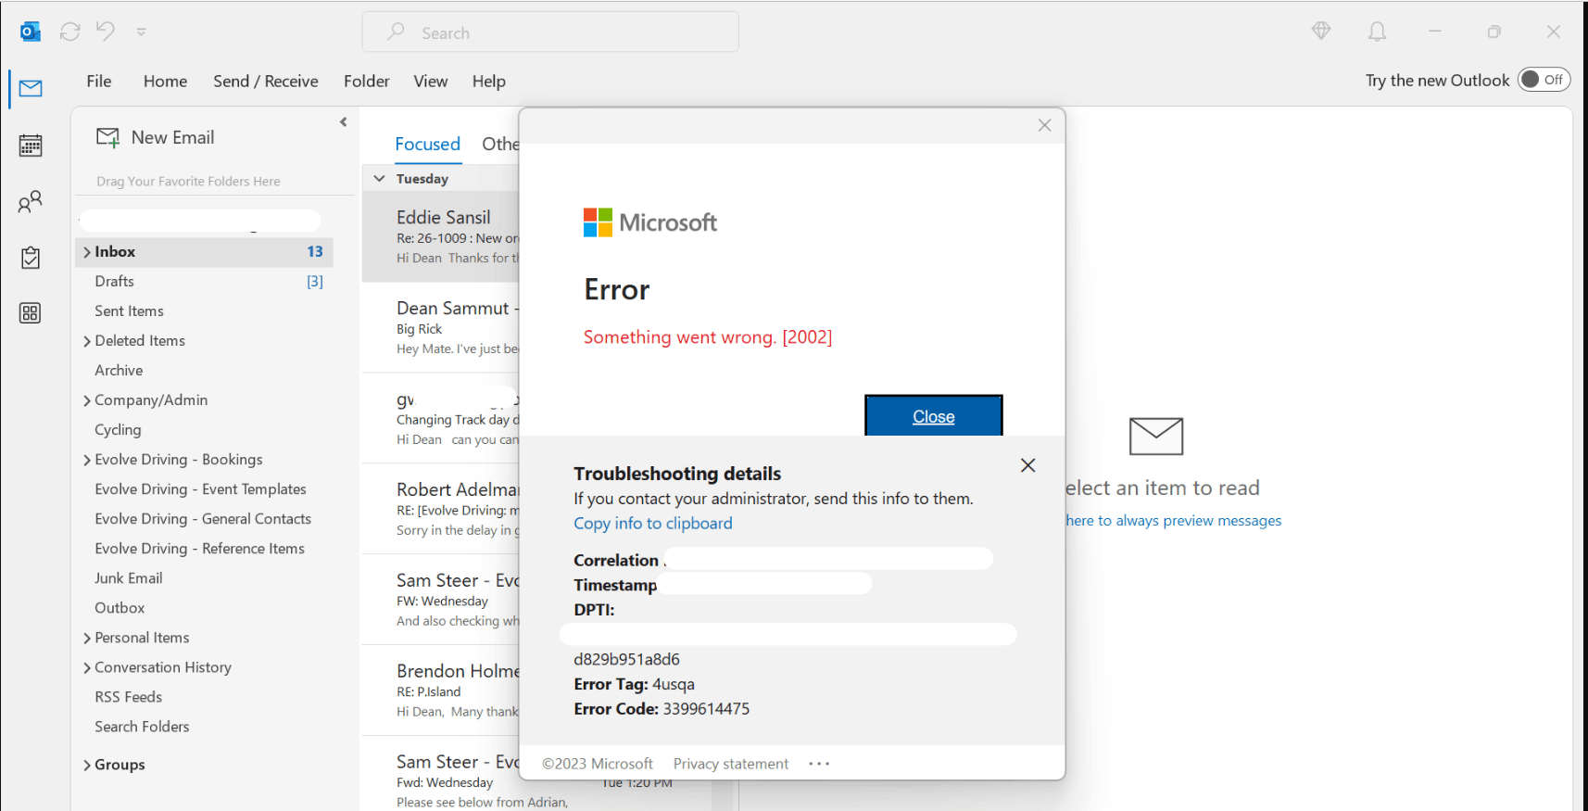Click the Undo arrow icon
The width and height of the screenshot is (1588, 811).
click(x=106, y=31)
